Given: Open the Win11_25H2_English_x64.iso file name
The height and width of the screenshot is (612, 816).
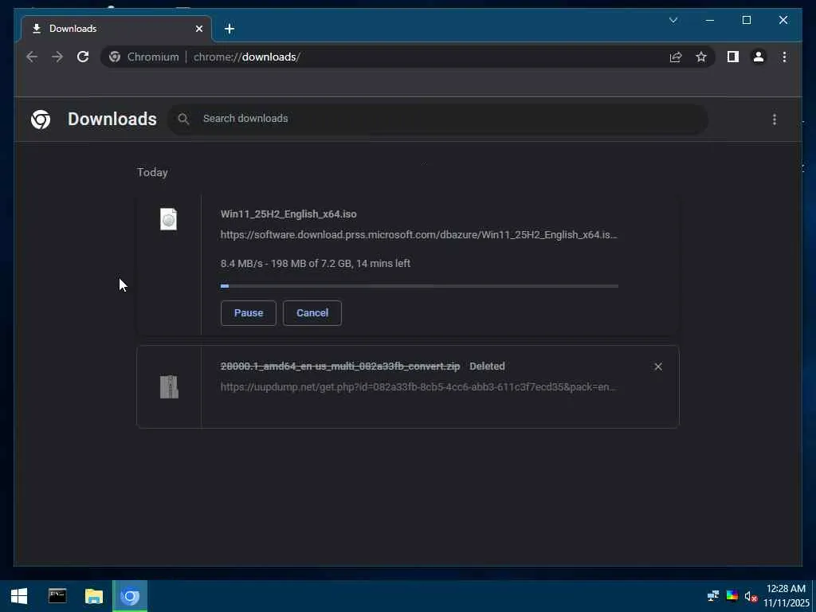Looking at the screenshot, I should 288,214.
